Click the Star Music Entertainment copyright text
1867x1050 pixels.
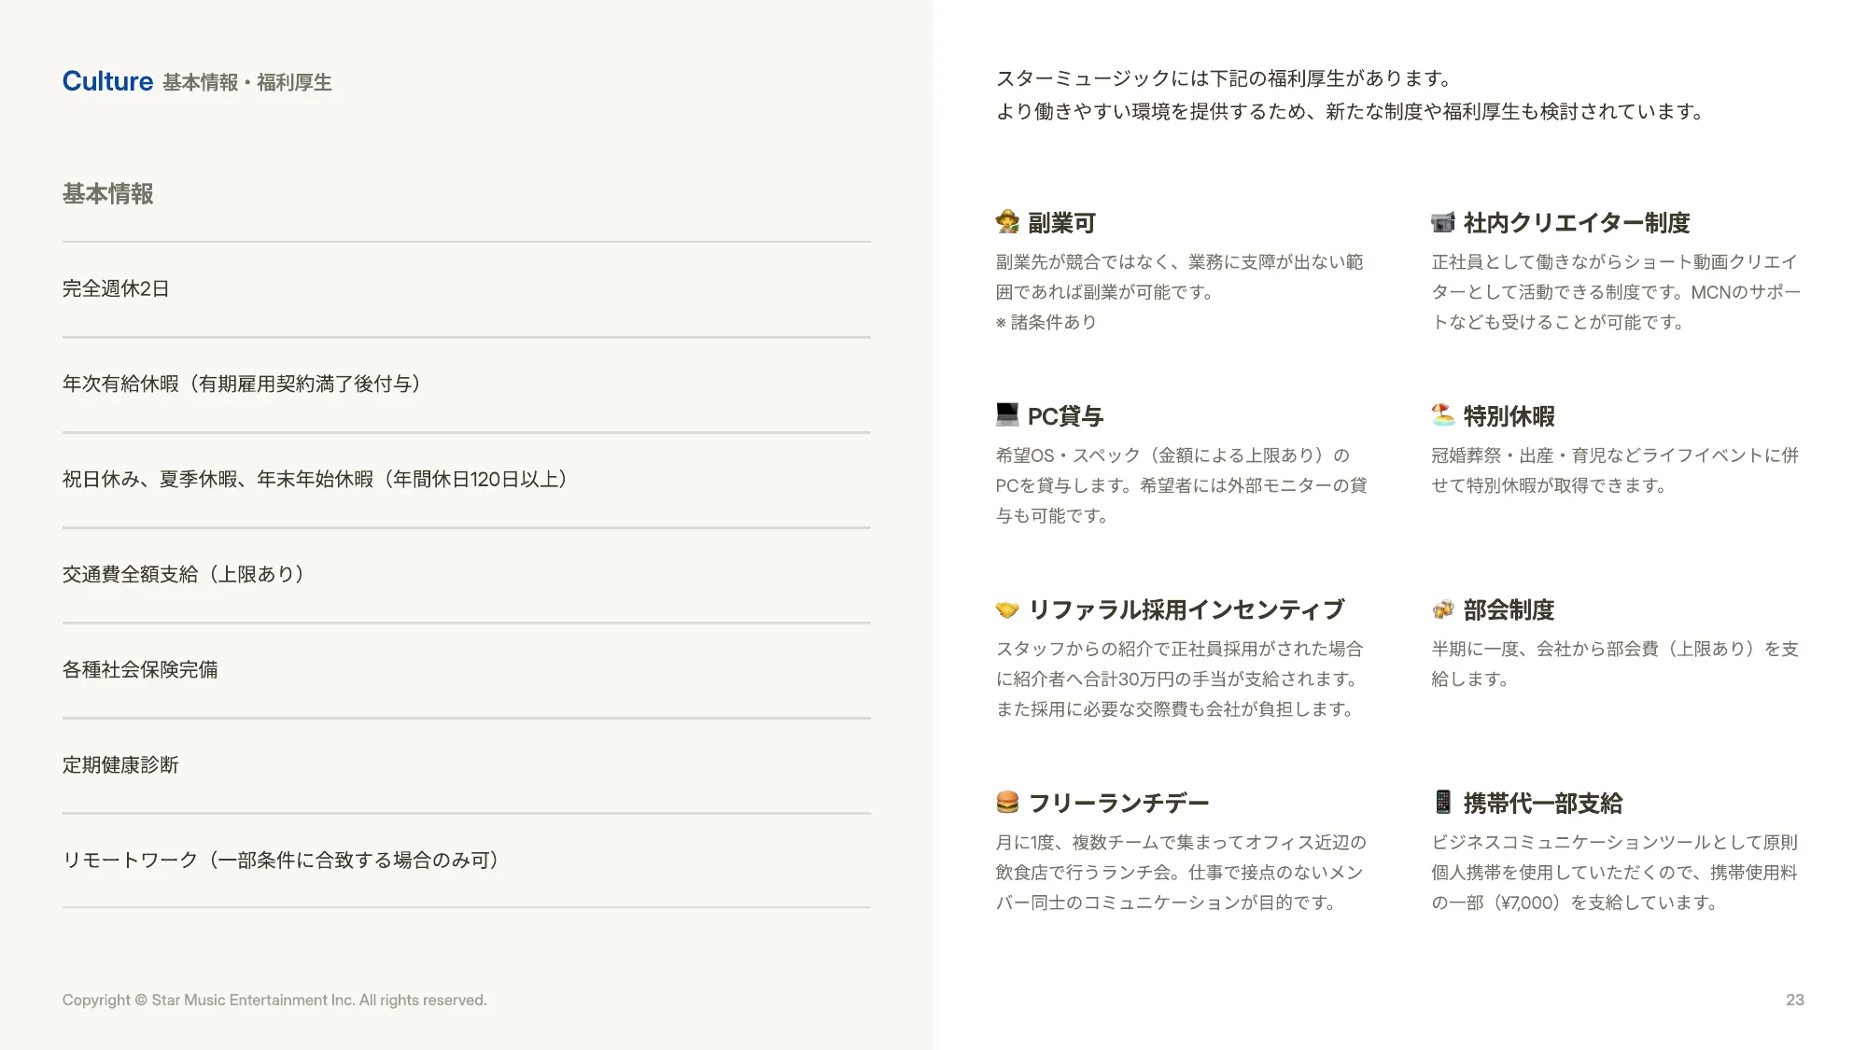click(x=274, y=1000)
